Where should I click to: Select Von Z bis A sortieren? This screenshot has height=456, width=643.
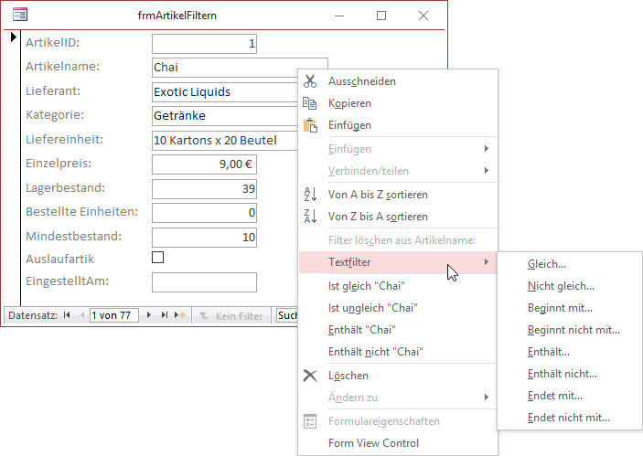point(398,217)
